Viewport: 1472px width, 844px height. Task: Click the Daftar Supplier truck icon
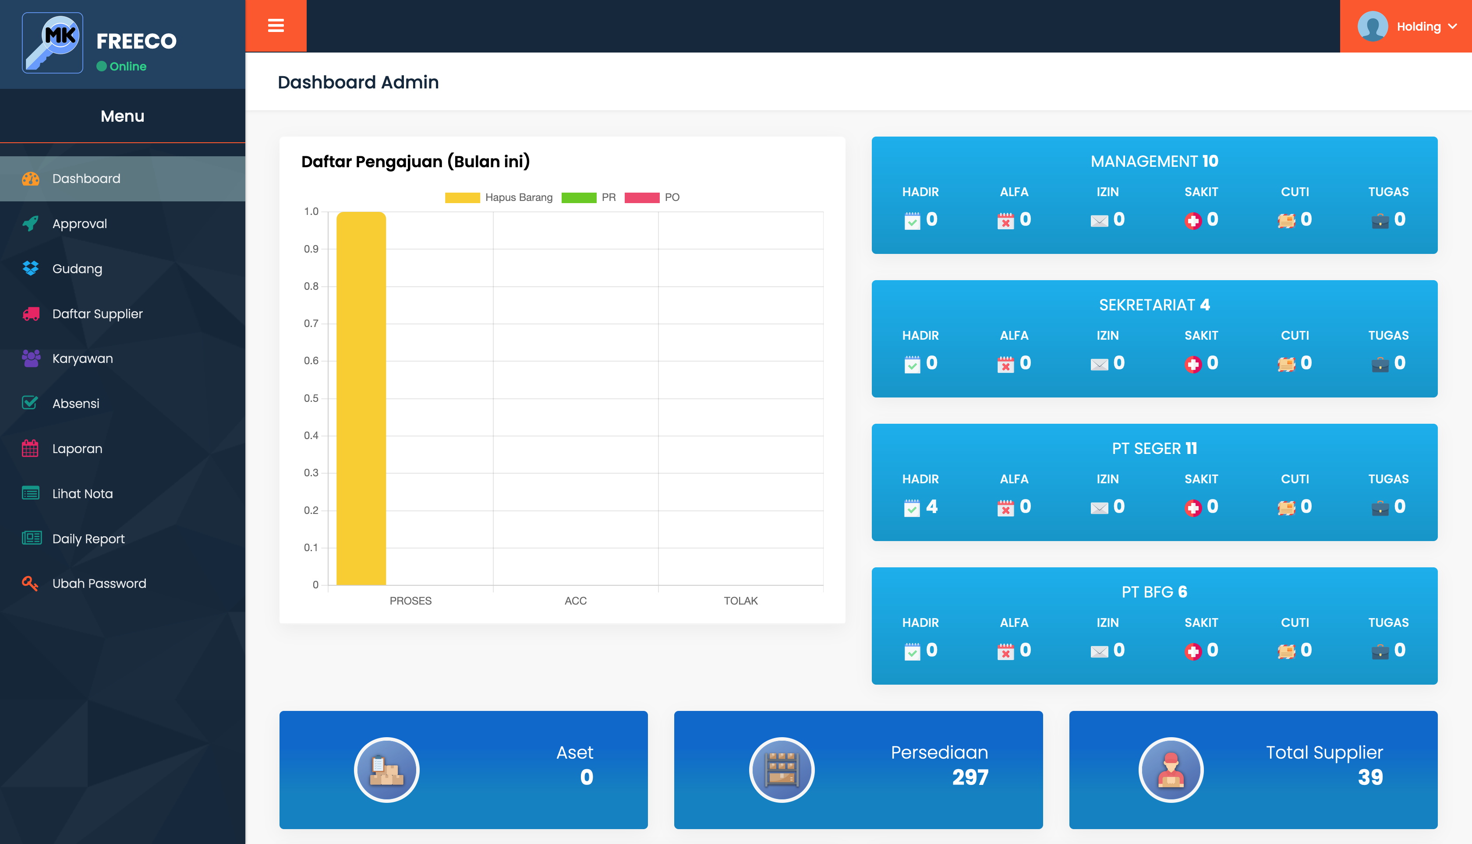click(31, 313)
